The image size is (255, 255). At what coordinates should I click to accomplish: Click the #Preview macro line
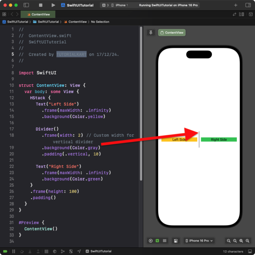[32, 222]
